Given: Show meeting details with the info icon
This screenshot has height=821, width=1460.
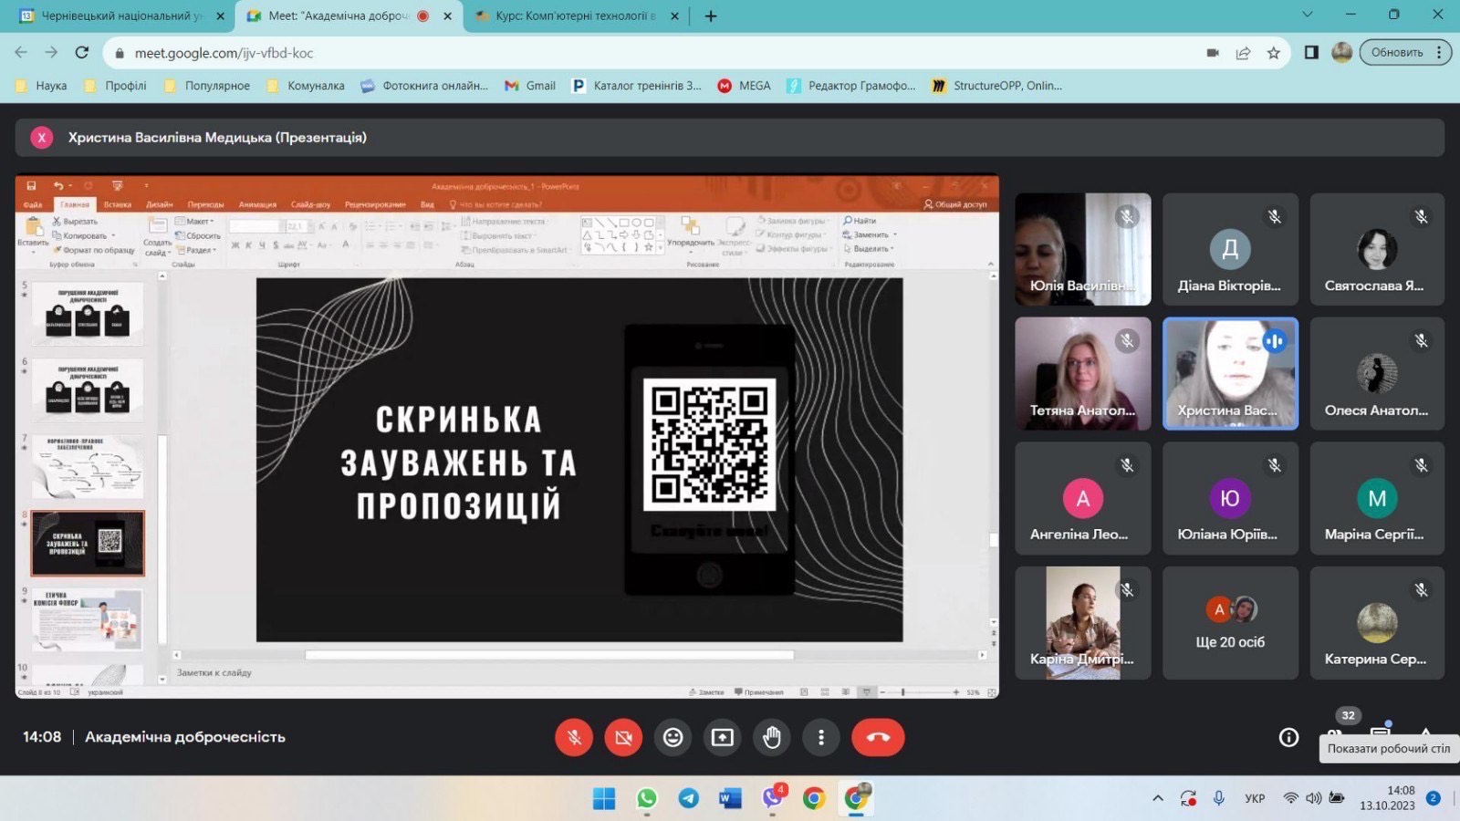Looking at the screenshot, I should coord(1288,737).
